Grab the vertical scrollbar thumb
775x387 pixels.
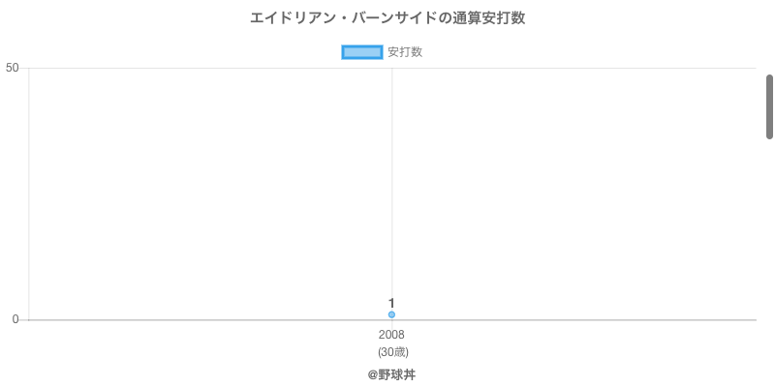(x=769, y=106)
